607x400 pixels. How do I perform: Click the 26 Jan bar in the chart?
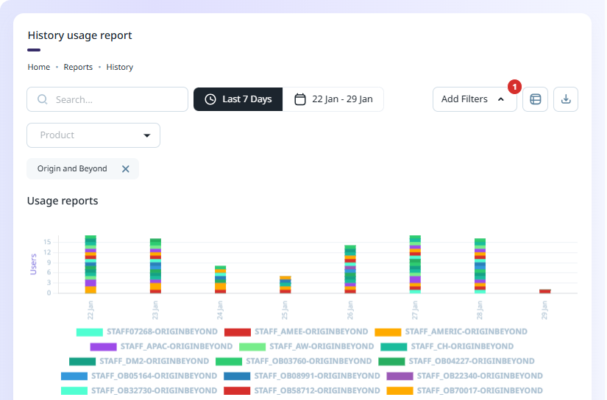tap(350, 269)
